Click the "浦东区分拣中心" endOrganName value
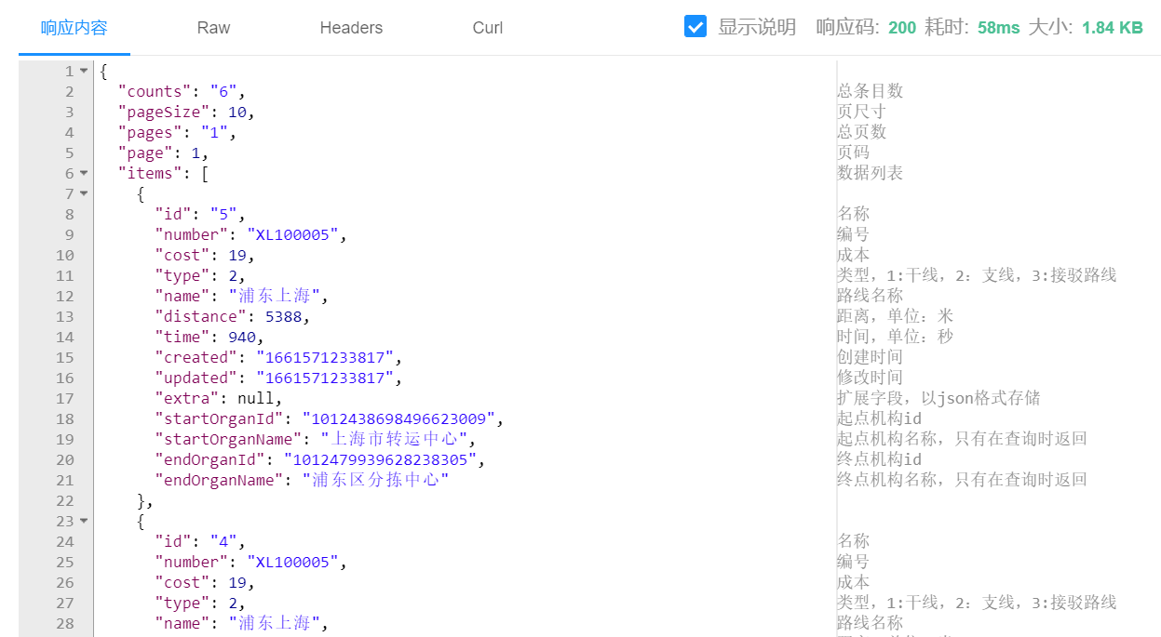1161x637 pixels. pyautogui.click(x=376, y=480)
